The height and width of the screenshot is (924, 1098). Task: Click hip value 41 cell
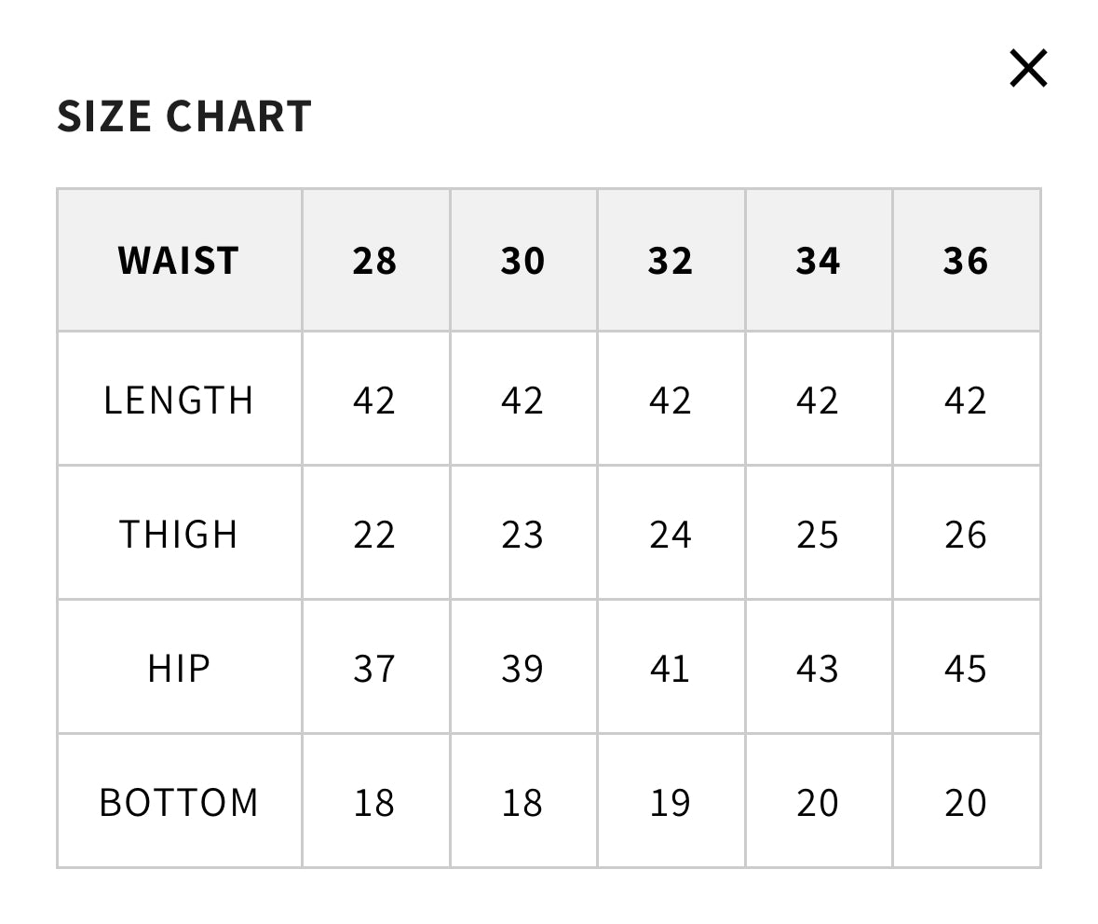click(x=671, y=669)
